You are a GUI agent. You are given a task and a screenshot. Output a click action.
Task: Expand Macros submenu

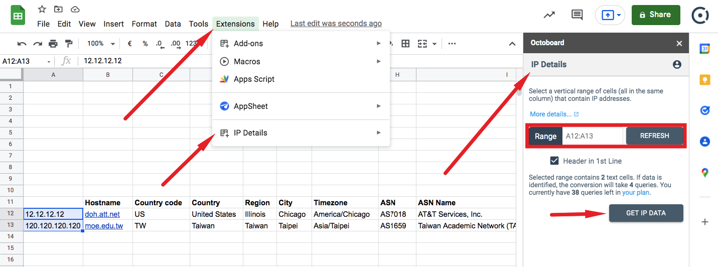[x=301, y=61]
